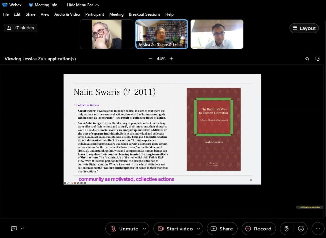Viewport: 326px width, 238px height.
Task: Open the Audio & Video menu
Action: pos(67,14)
